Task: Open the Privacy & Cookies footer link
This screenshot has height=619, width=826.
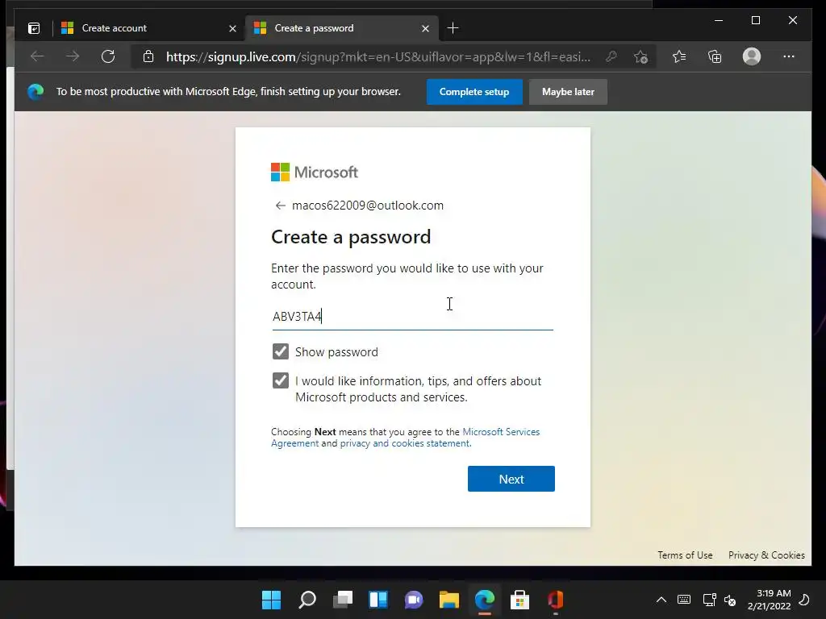Action: pos(766,555)
